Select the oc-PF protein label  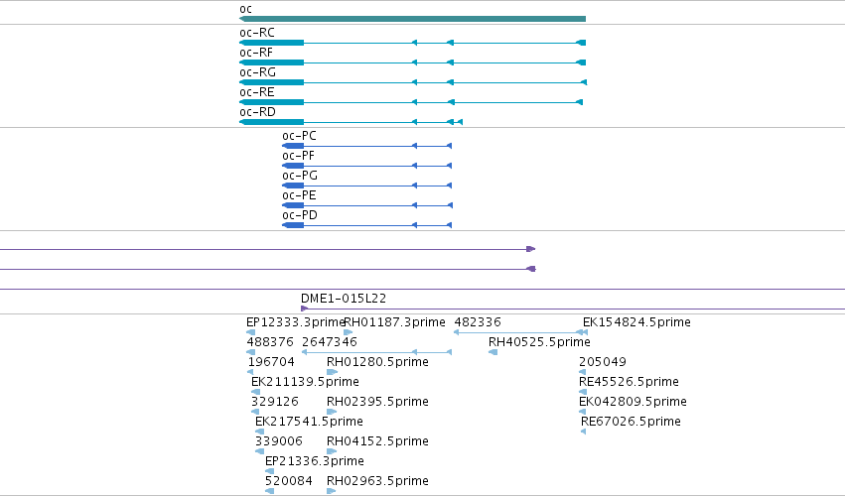(x=298, y=156)
